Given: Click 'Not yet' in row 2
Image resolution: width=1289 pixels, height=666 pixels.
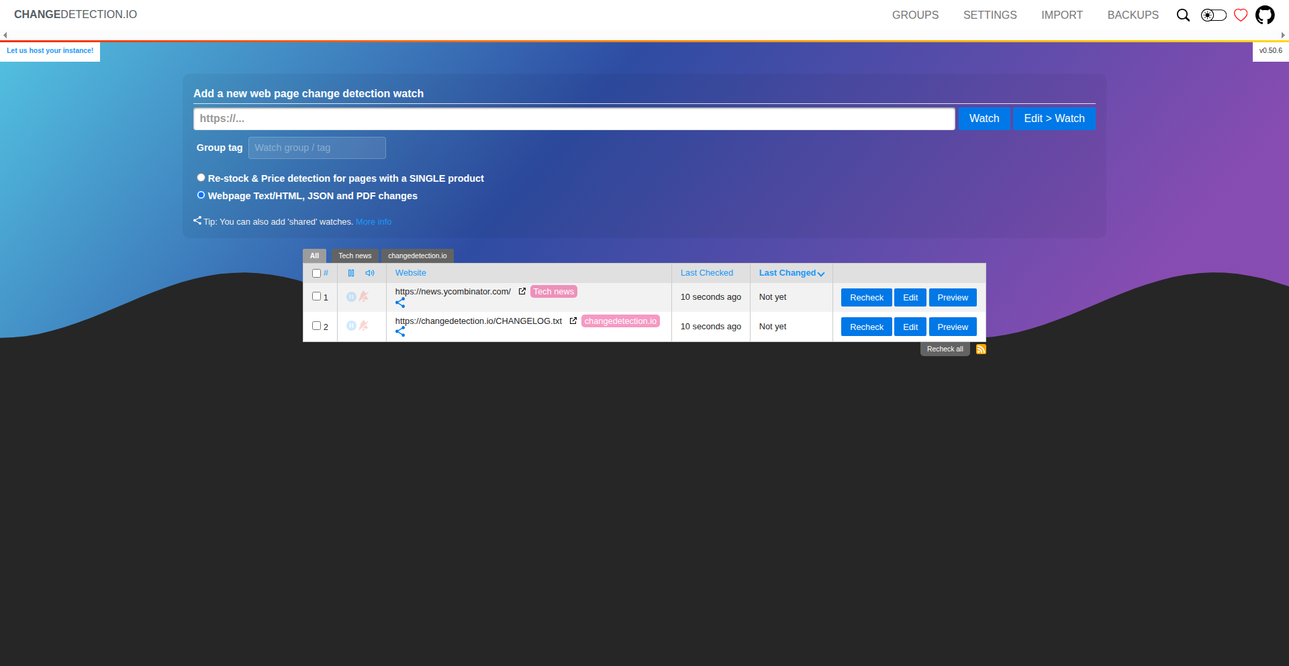Looking at the screenshot, I should click(x=773, y=327).
